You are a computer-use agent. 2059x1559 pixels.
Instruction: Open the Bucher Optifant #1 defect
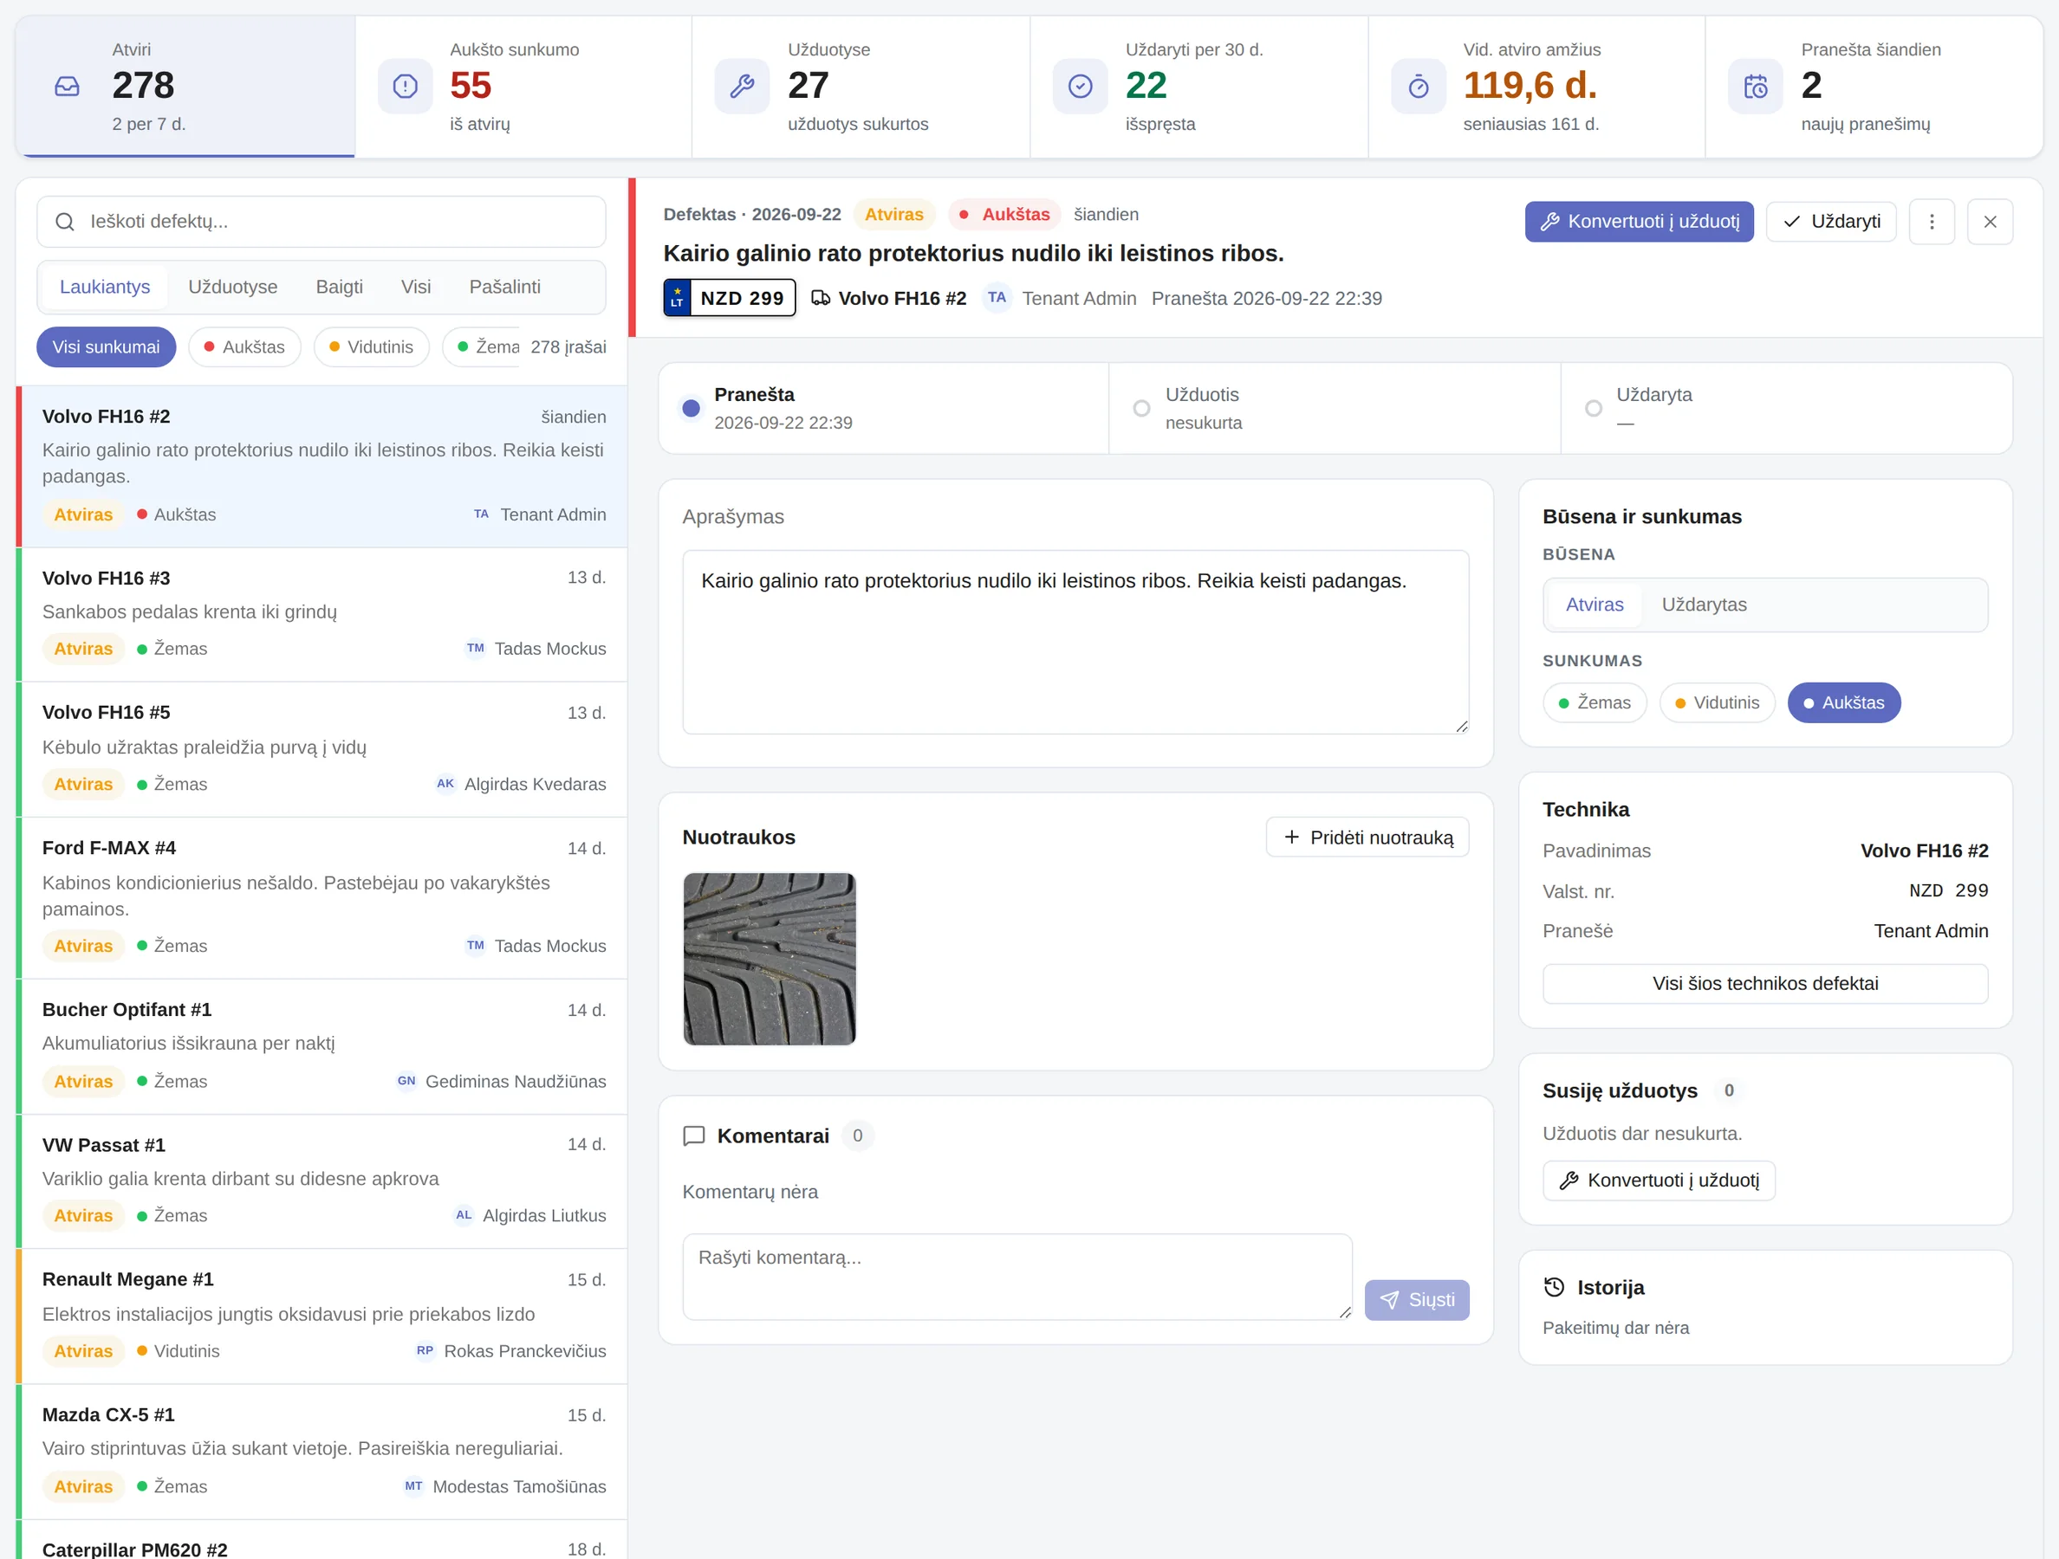[x=323, y=1046]
